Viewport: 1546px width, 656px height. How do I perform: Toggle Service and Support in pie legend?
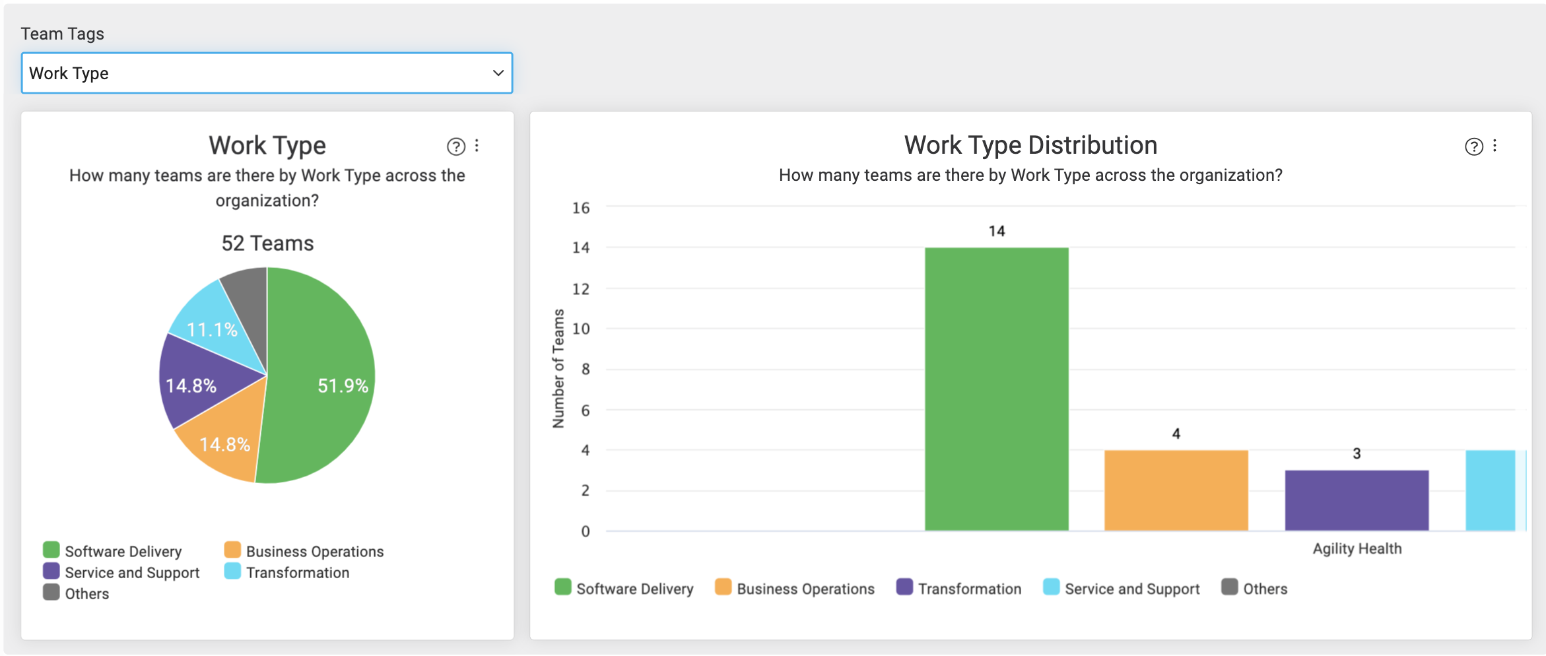(121, 572)
